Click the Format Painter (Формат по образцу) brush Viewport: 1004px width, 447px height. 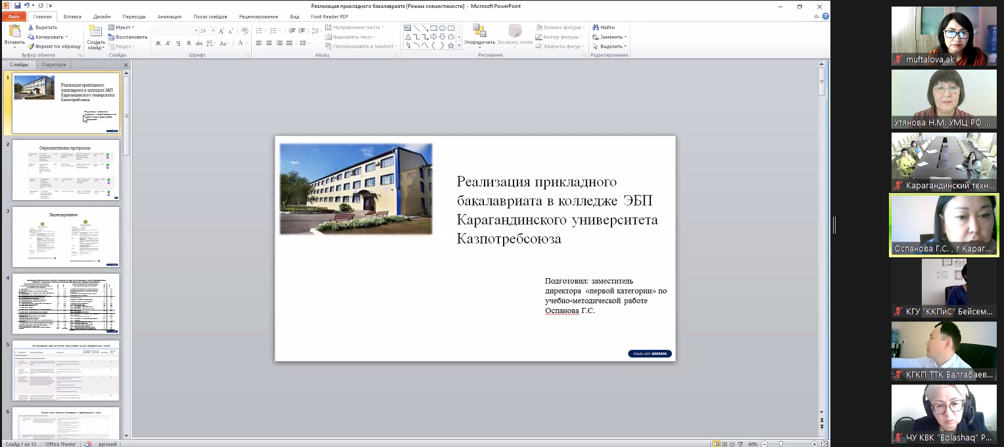click(x=31, y=47)
